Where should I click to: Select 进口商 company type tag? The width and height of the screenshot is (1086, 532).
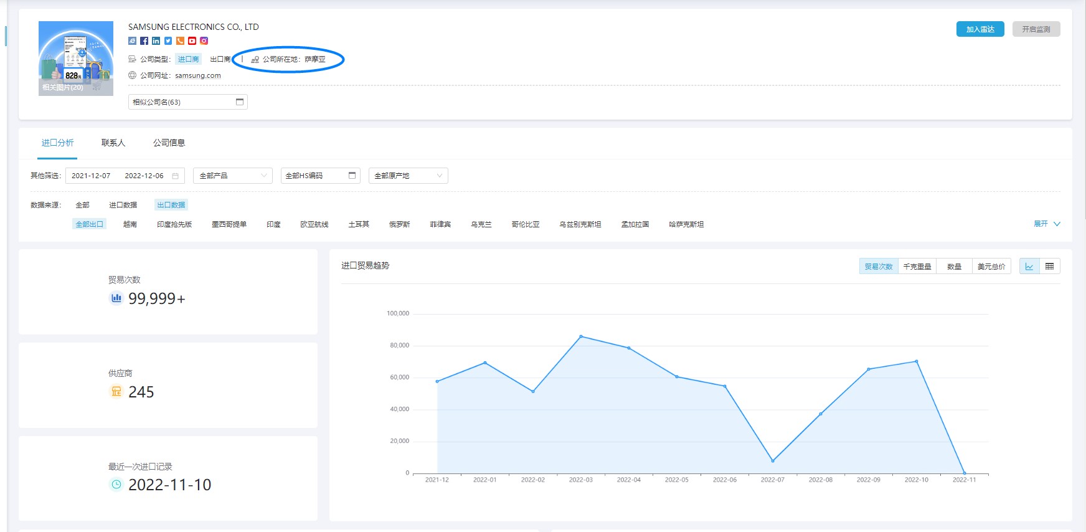pyautogui.click(x=188, y=59)
